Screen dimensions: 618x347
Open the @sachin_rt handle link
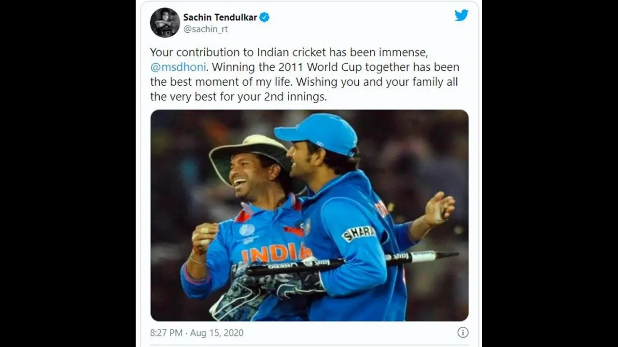(x=206, y=29)
